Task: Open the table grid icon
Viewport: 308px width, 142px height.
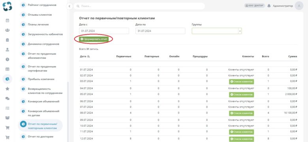Action: tap(7, 69)
